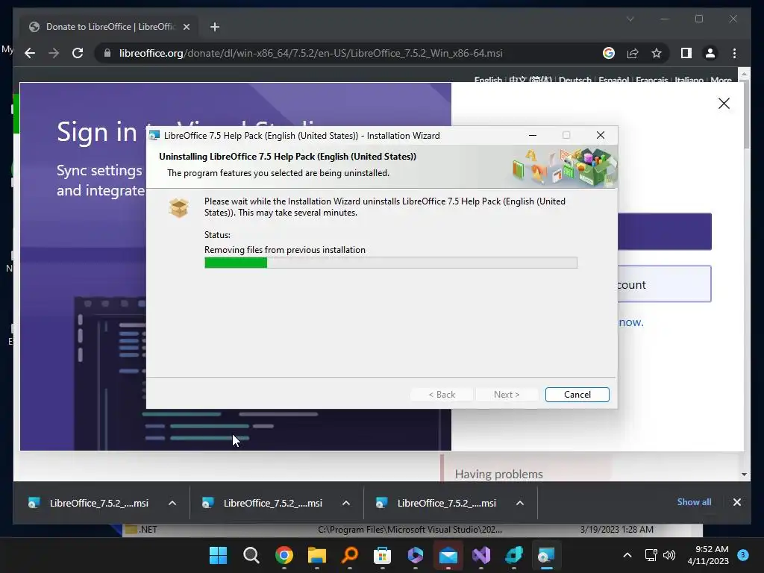Close the Visual Studio sign-in dialog
The width and height of the screenshot is (764, 573).
(x=724, y=103)
